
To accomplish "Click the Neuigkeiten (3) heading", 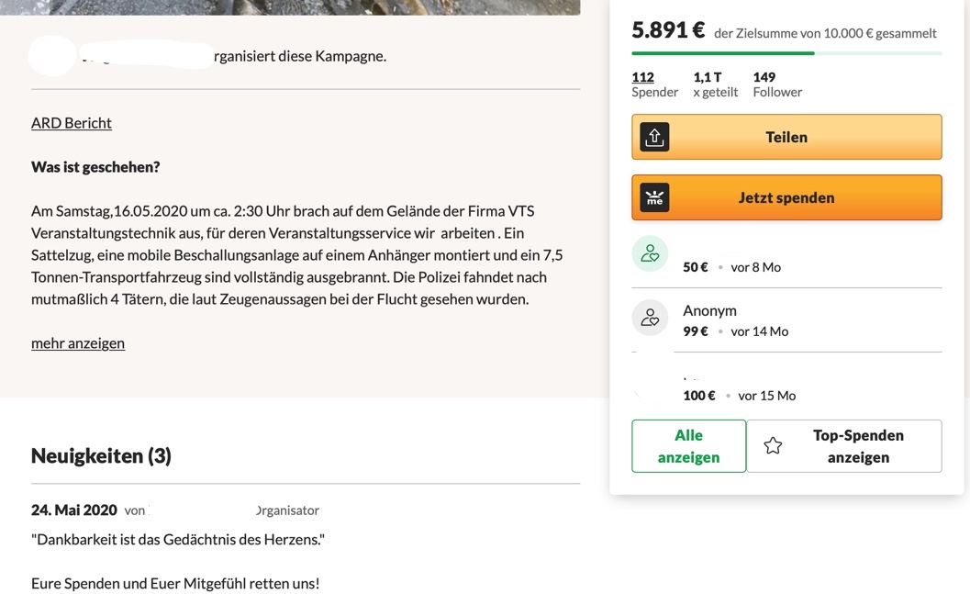I will pyautogui.click(x=101, y=455).
